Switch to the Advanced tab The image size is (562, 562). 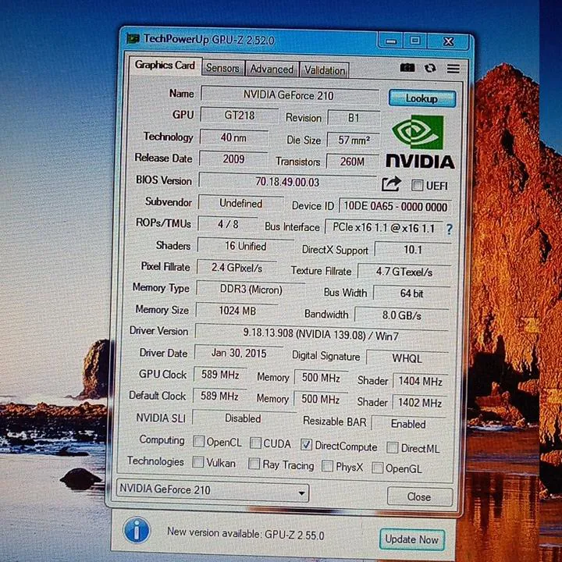(272, 69)
